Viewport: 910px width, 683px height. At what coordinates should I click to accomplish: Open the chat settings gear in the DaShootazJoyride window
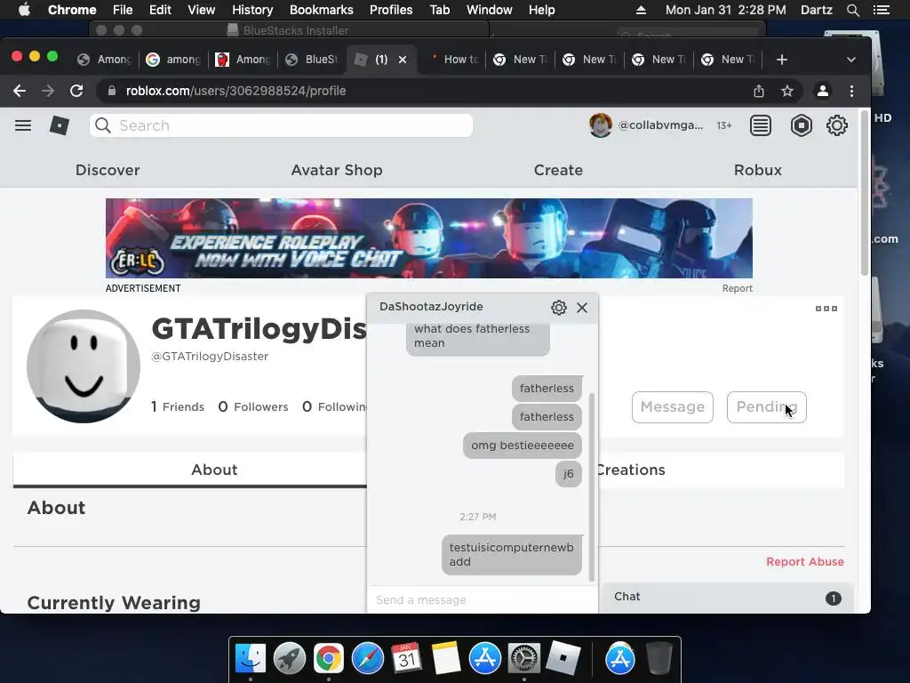[558, 307]
